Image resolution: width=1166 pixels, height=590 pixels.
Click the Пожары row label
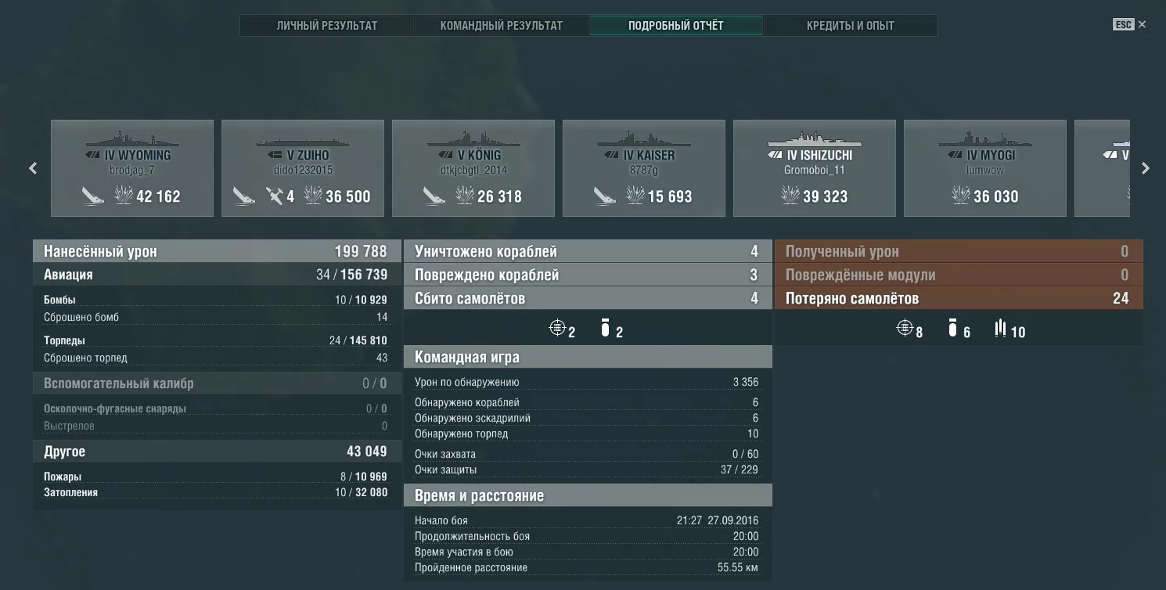tap(63, 477)
